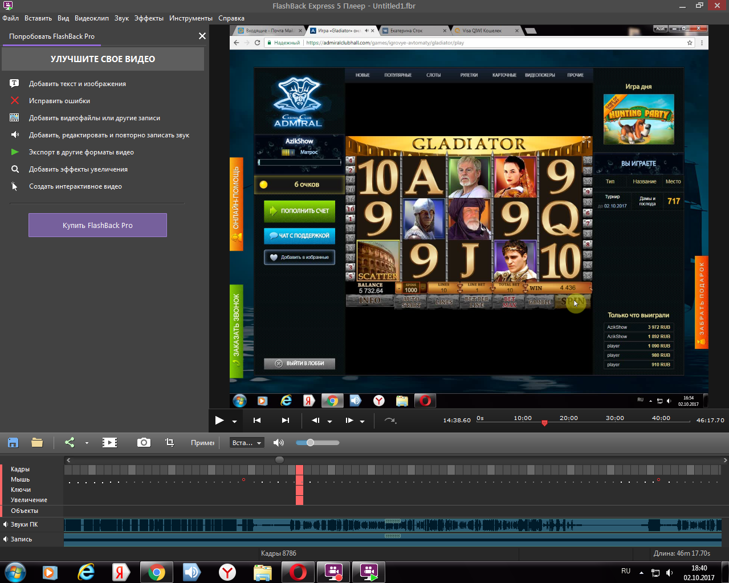Image resolution: width=729 pixels, height=583 pixels.
Task: Select the Crop tool icon
Action: [x=169, y=442]
